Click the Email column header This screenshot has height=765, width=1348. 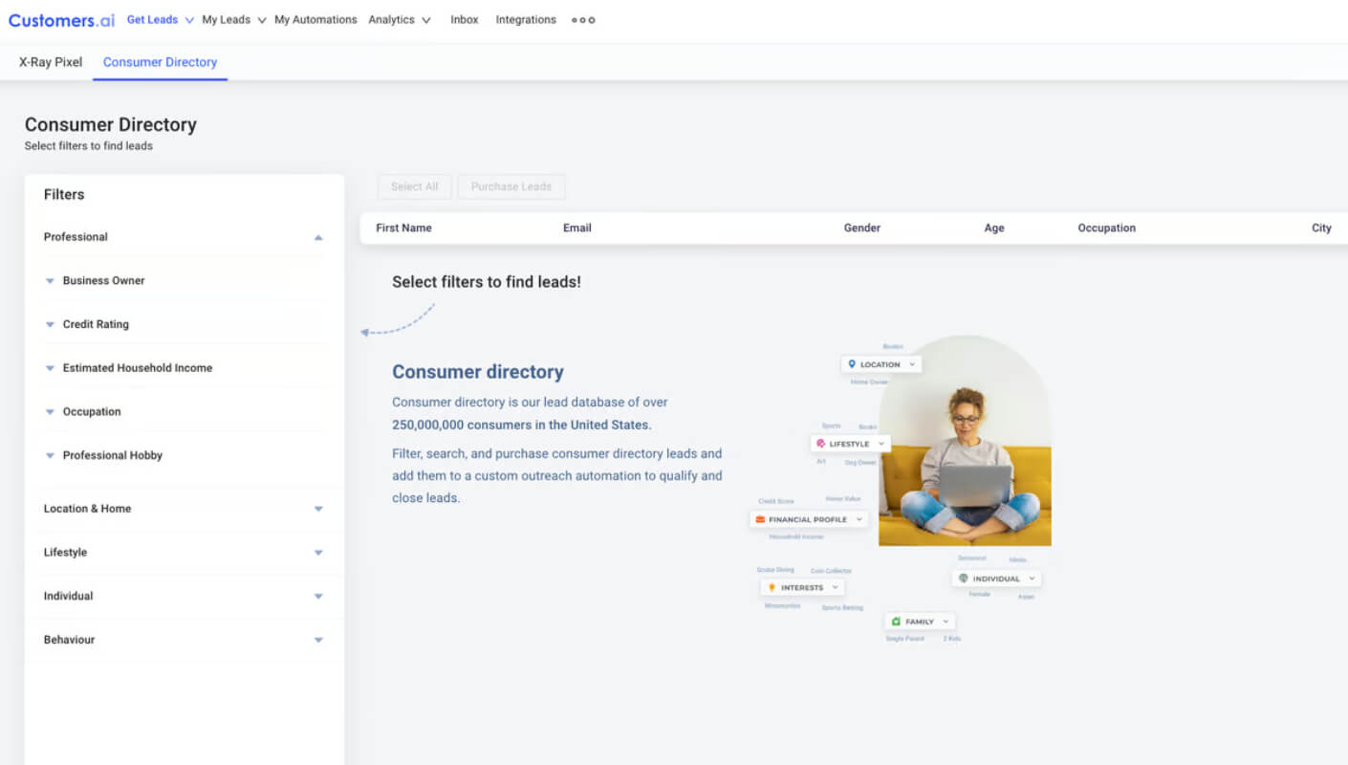[577, 229]
